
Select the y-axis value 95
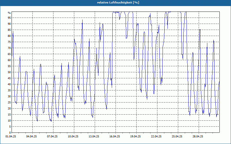click(x=9, y=18)
